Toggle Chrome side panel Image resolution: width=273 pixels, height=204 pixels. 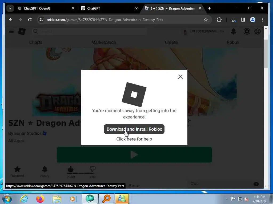coord(243,20)
